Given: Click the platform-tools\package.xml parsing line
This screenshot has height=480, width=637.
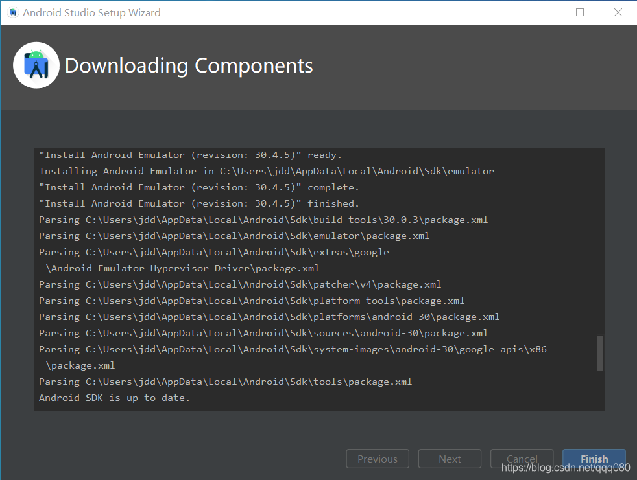Looking at the screenshot, I should coord(252,301).
